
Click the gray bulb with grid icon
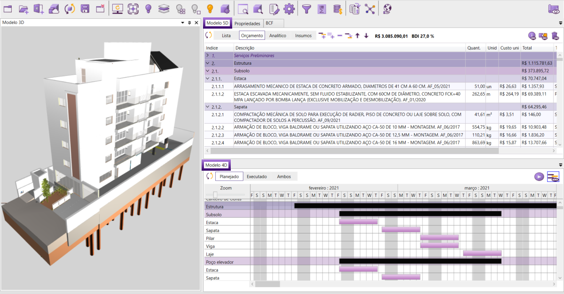point(180,8)
